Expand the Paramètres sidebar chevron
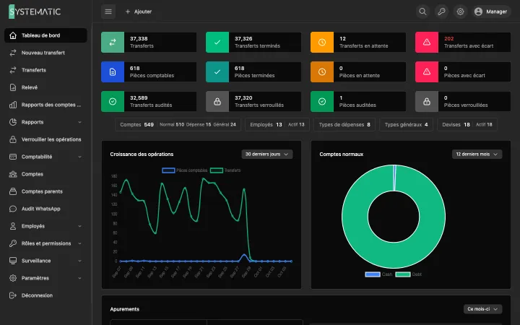 pyautogui.click(x=80, y=278)
